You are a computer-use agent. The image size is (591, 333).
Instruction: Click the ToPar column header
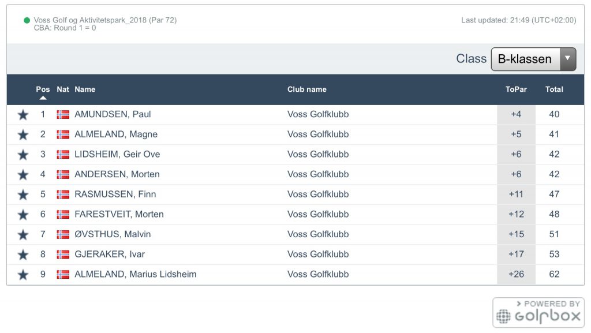point(516,89)
